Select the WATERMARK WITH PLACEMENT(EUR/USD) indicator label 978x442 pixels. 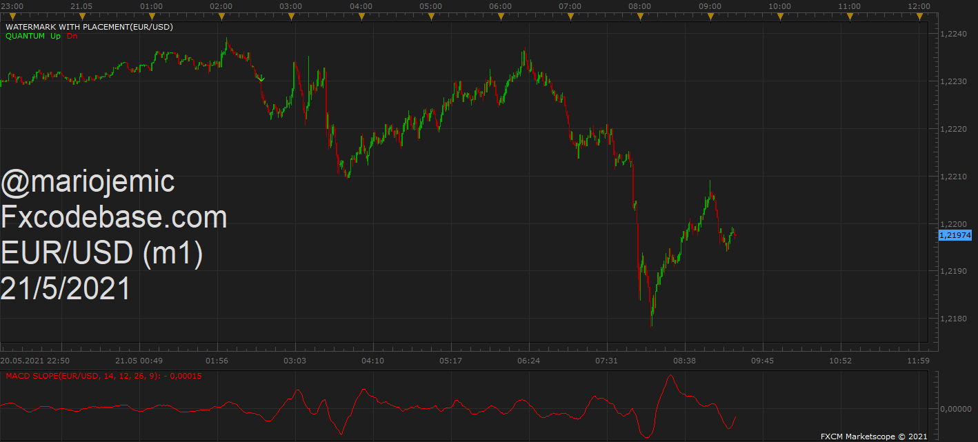click(x=89, y=27)
